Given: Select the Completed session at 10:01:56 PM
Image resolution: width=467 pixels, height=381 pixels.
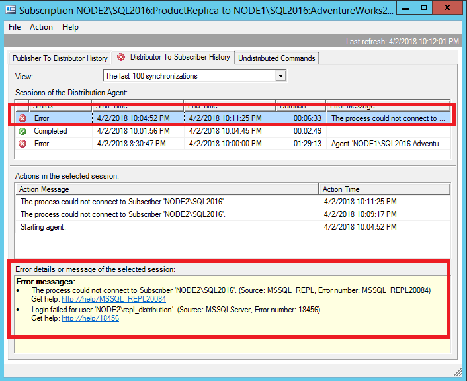Looking at the screenshot, I should pos(132,131).
